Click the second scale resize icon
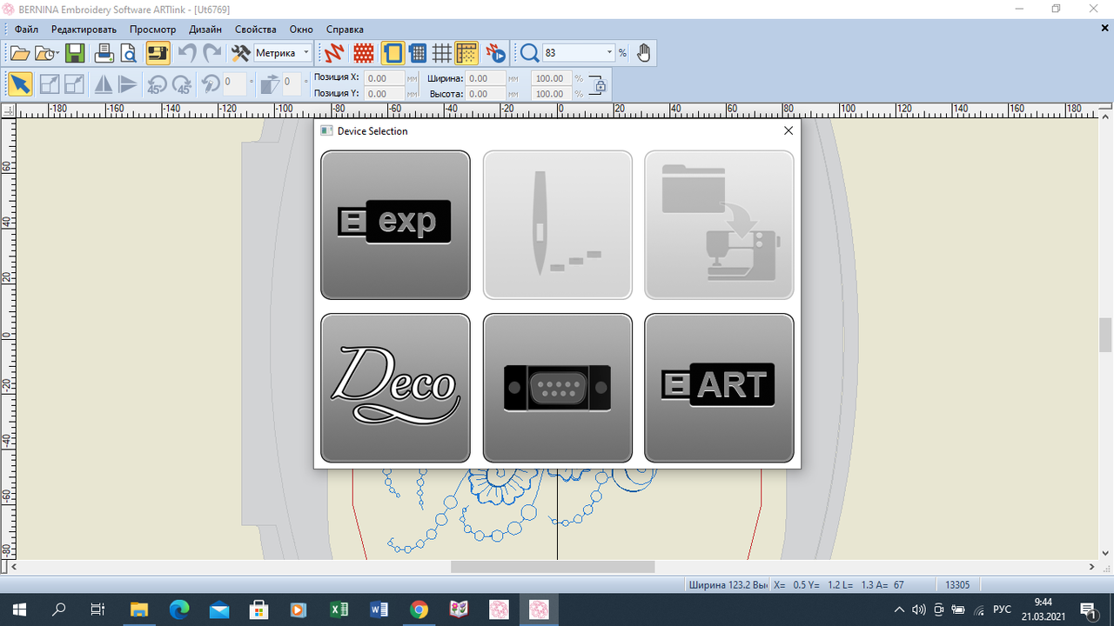Image resolution: width=1114 pixels, height=626 pixels. (74, 84)
